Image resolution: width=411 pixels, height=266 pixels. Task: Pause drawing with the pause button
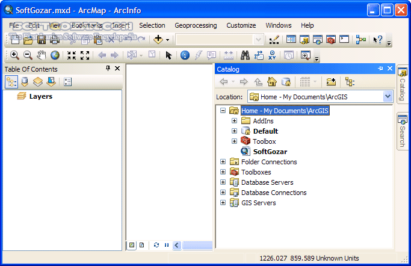click(x=167, y=245)
